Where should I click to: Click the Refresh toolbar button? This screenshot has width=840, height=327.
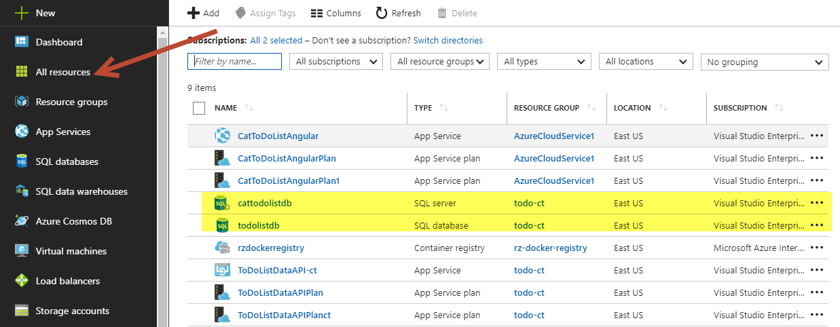pos(398,13)
